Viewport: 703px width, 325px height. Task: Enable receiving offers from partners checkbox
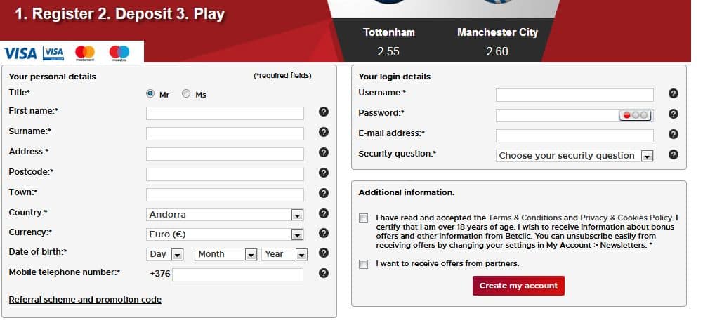coord(363,264)
